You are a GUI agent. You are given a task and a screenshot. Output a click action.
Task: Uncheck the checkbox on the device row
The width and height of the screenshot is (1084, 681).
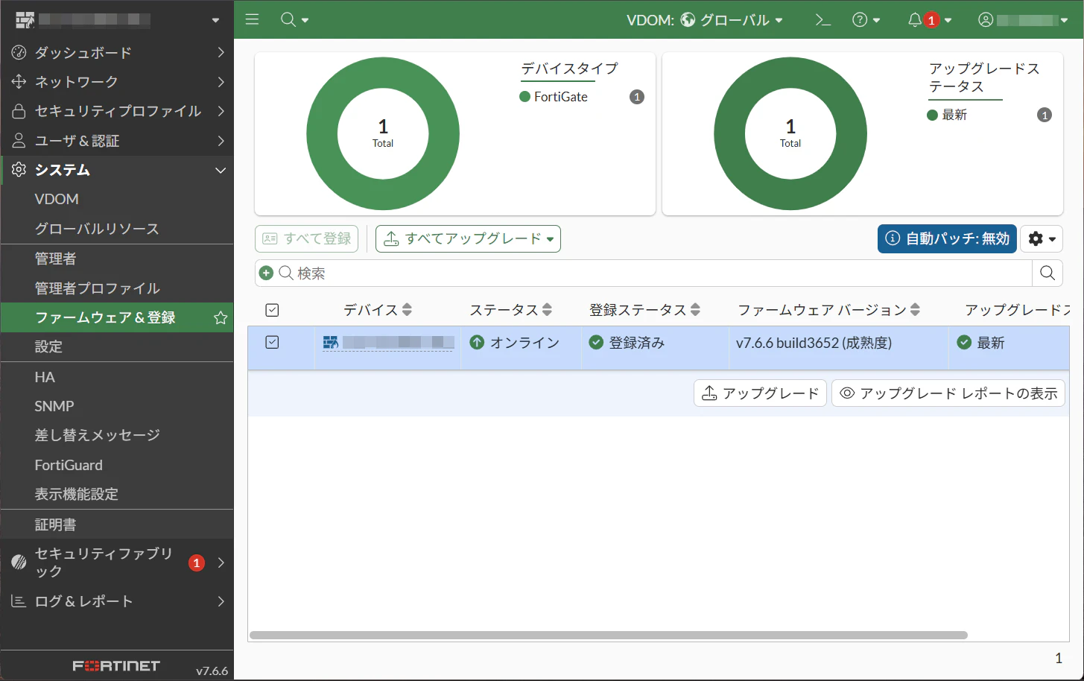[272, 343]
